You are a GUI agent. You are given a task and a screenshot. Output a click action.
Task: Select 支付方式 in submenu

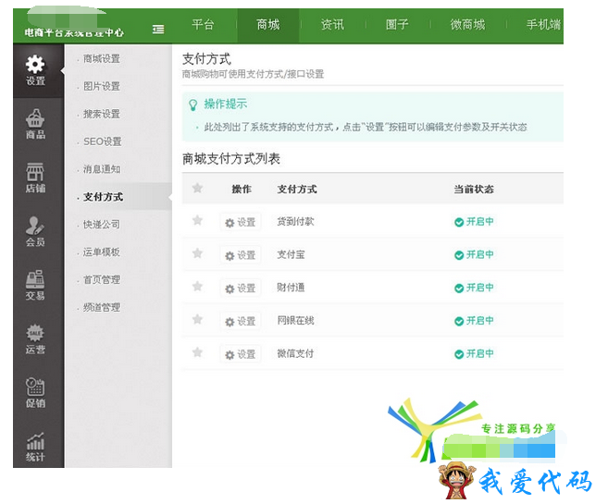click(103, 197)
